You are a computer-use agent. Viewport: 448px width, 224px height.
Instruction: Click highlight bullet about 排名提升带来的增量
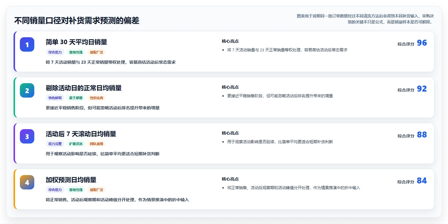click(x=280, y=96)
